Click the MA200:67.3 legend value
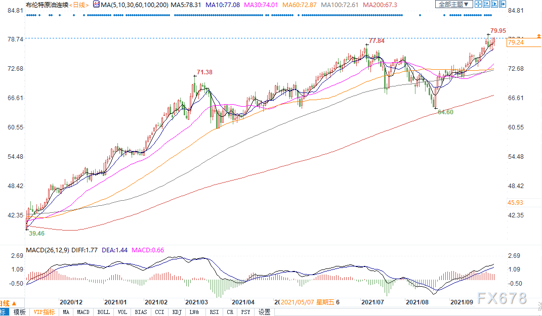This screenshot has width=542, height=316. pyautogui.click(x=380, y=5)
